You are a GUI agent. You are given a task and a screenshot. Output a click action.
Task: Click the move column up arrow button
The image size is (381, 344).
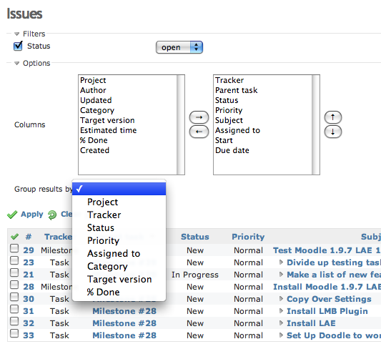[333, 117]
